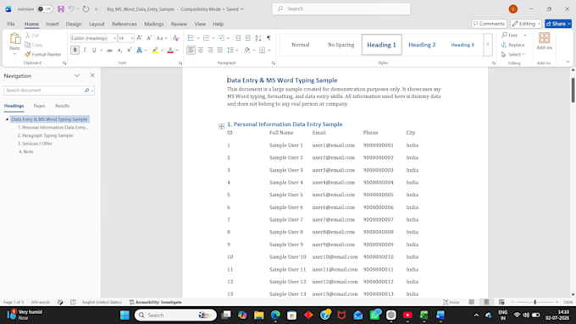The width and height of the screenshot is (576, 324).
Task: Open the font name dropdown
Action: point(114,38)
